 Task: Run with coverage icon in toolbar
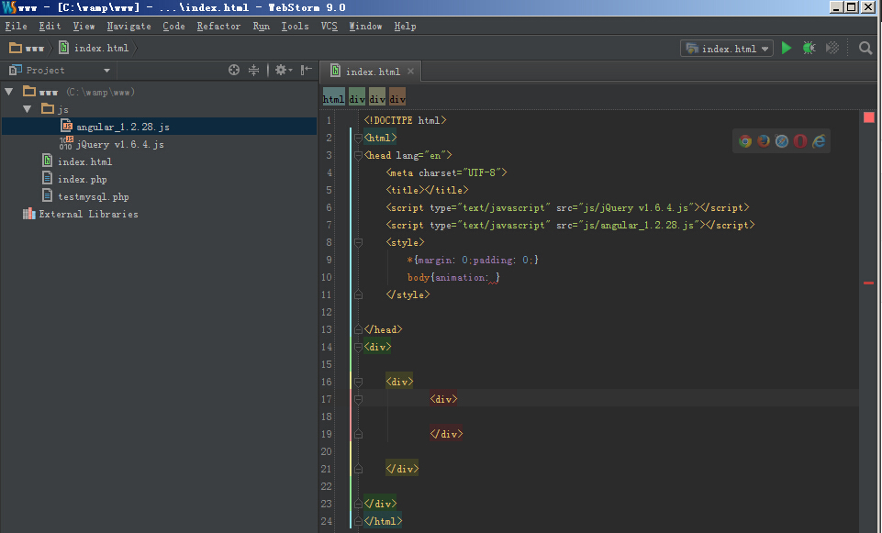(832, 49)
